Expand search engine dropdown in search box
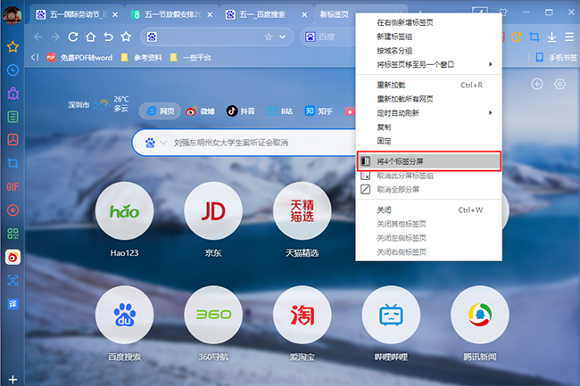The width and height of the screenshot is (580, 386). (163, 143)
